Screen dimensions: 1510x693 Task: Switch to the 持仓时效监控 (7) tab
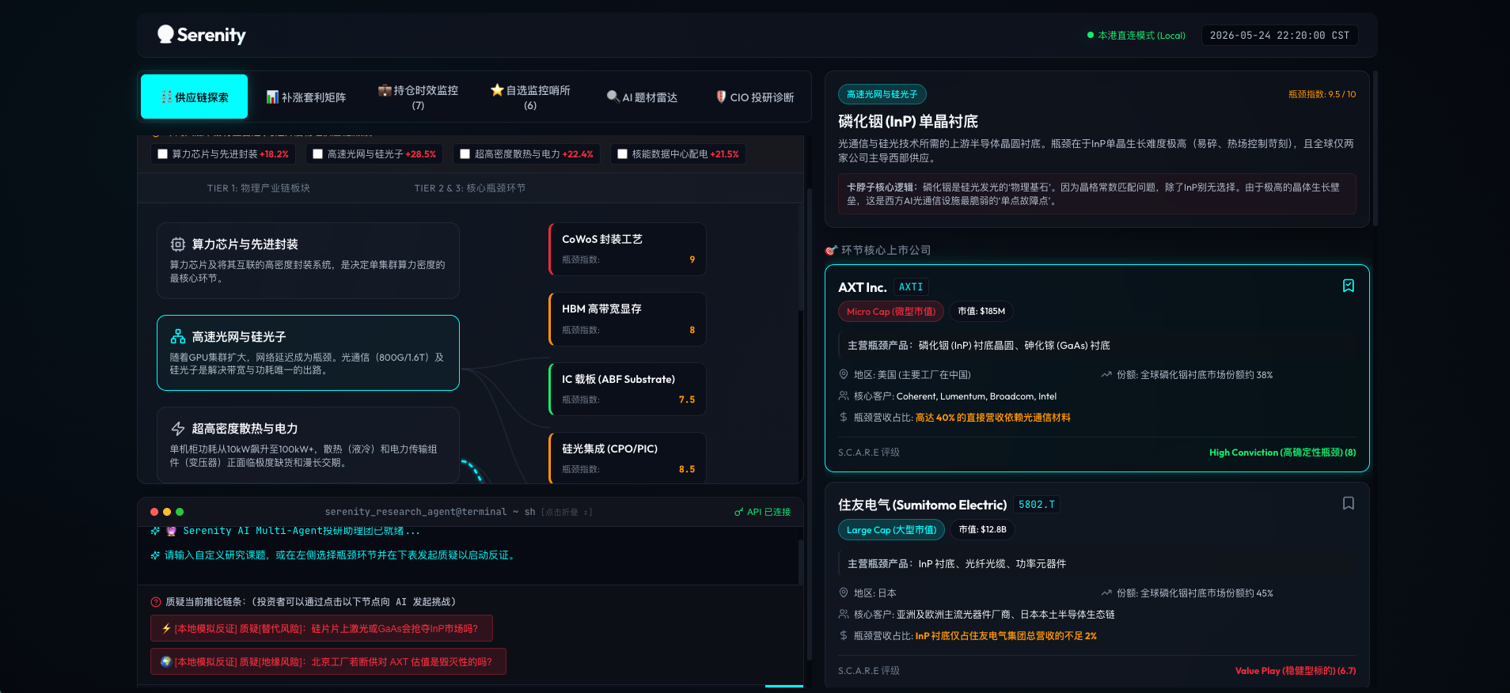418,97
